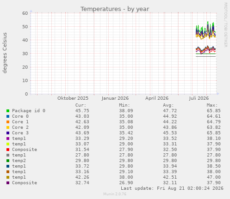This screenshot has height=199, width=230.
Task: Click the 'degrees Celsius' axis label
Action: point(5,53)
